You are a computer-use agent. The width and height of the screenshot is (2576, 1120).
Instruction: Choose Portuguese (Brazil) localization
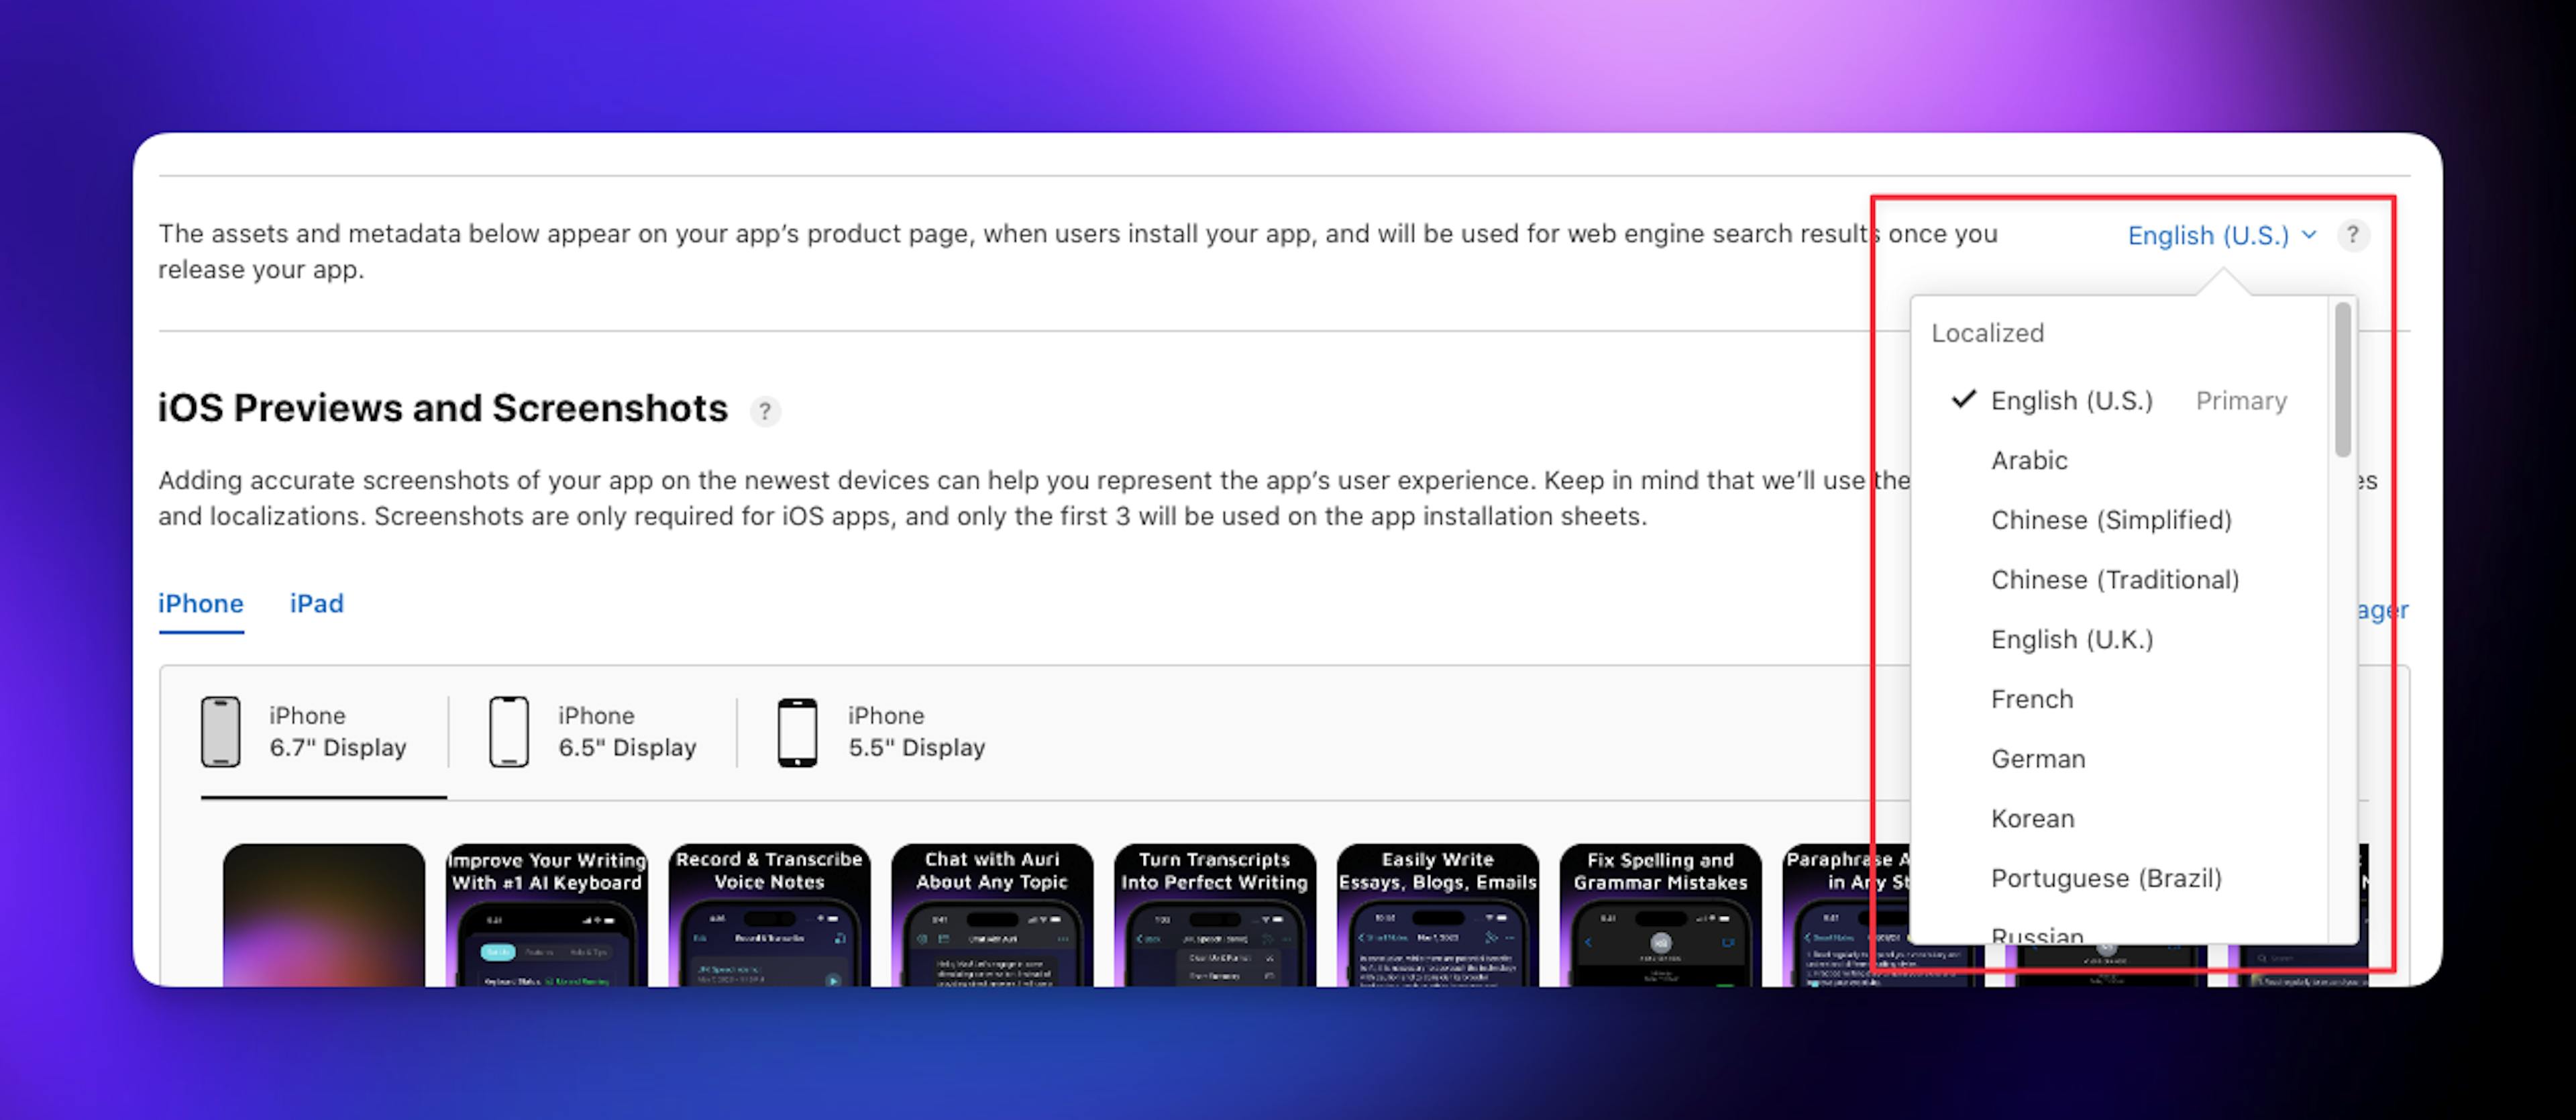coord(2105,878)
